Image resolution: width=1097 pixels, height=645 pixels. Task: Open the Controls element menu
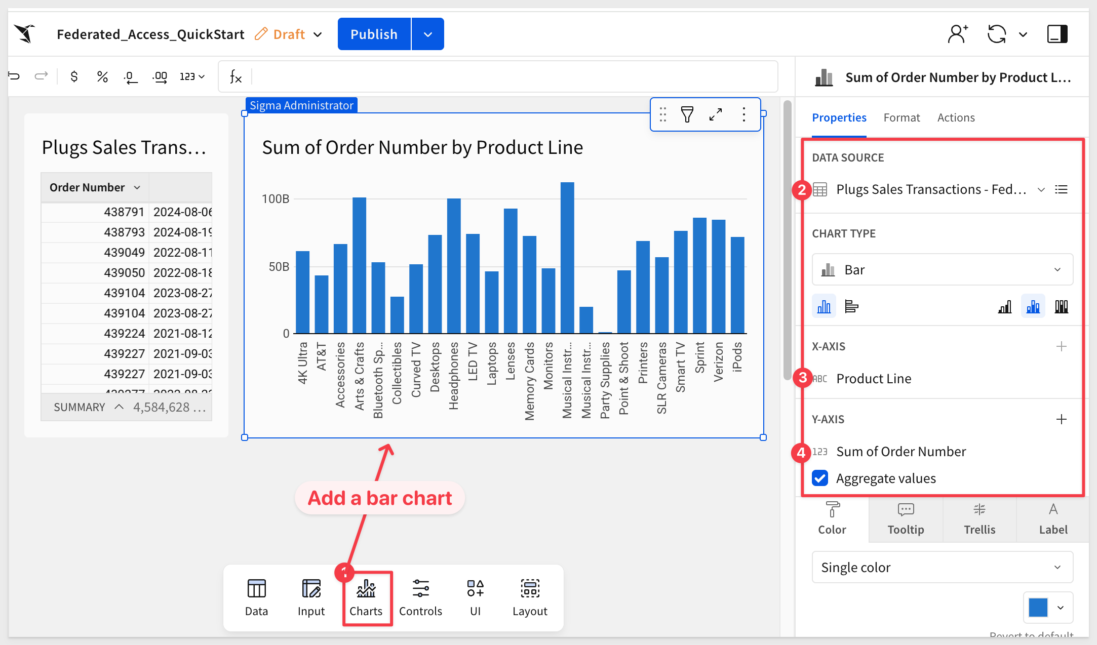click(x=420, y=598)
